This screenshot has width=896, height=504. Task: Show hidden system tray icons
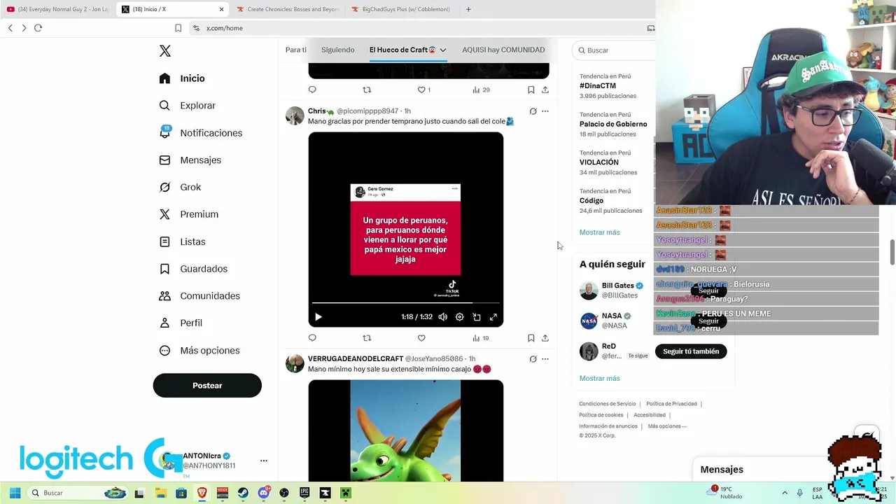(x=785, y=493)
